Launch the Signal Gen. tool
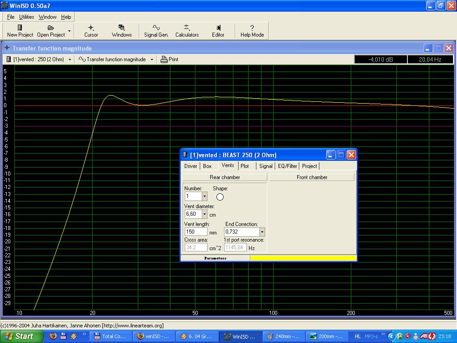Image resolution: width=457 pixels, height=343 pixels. [x=156, y=31]
